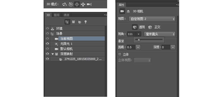Hide the 无限光 1 light layer
The image size is (223, 97).
(47, 44)
